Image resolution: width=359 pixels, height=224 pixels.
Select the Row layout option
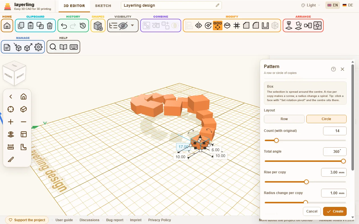pyautogui.click(x=284, y=119)
